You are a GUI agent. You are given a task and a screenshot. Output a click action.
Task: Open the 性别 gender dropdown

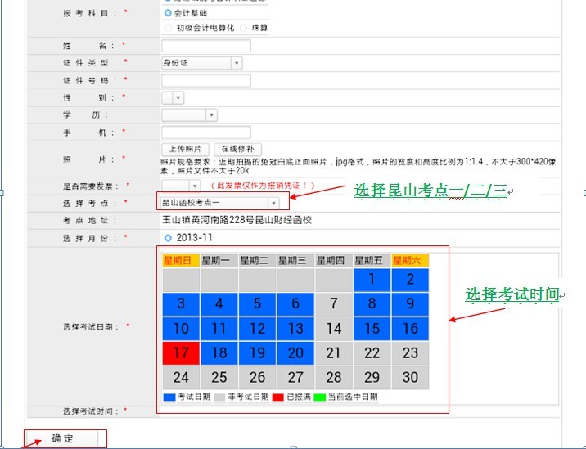(173, 98)
